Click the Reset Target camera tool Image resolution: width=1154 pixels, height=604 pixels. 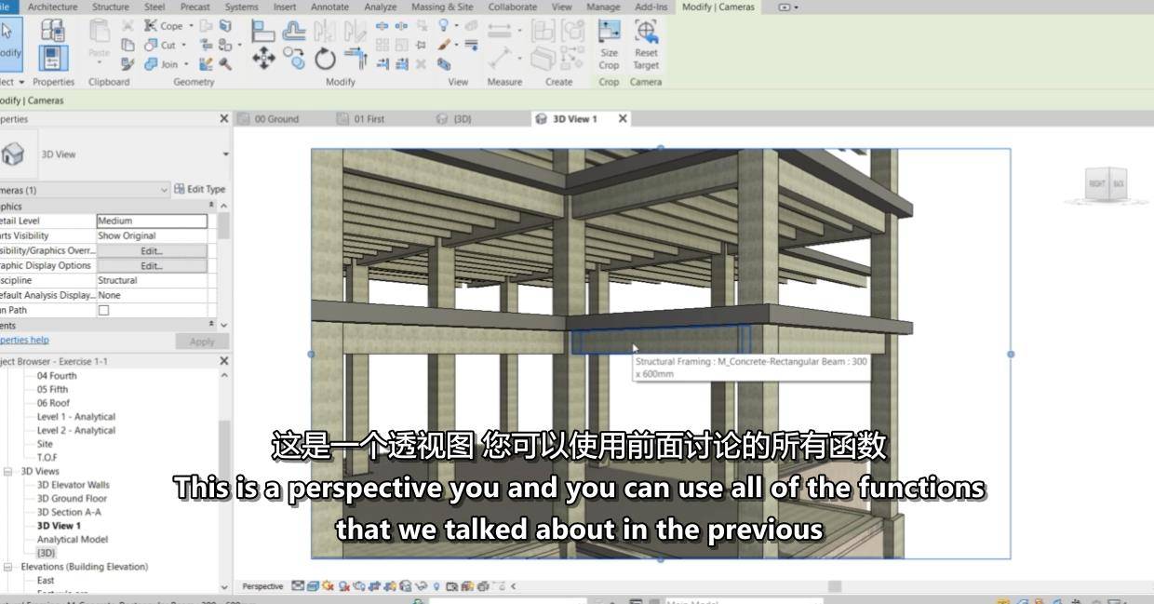pyautogui.click(x=646, y=45)
